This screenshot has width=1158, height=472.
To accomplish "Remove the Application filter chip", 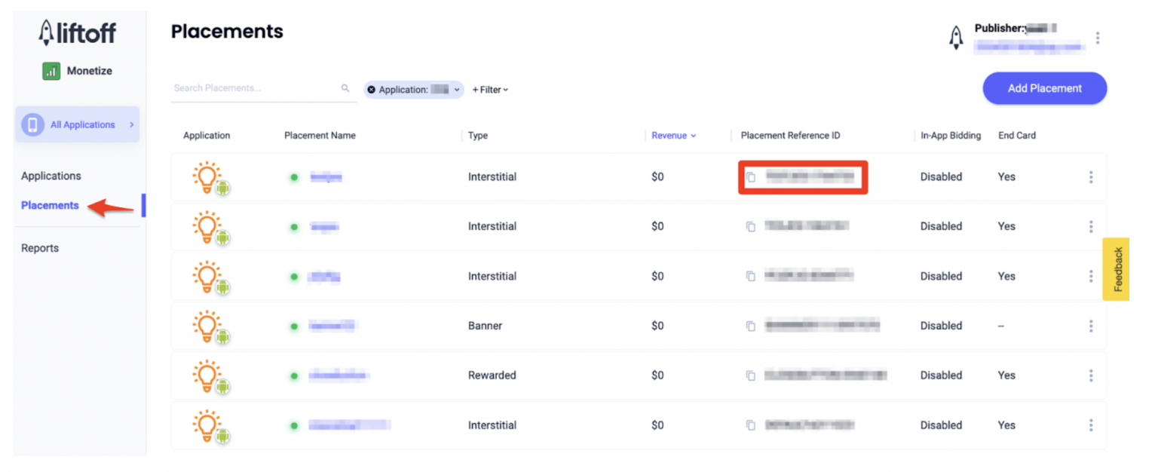I will coord(371,89).
